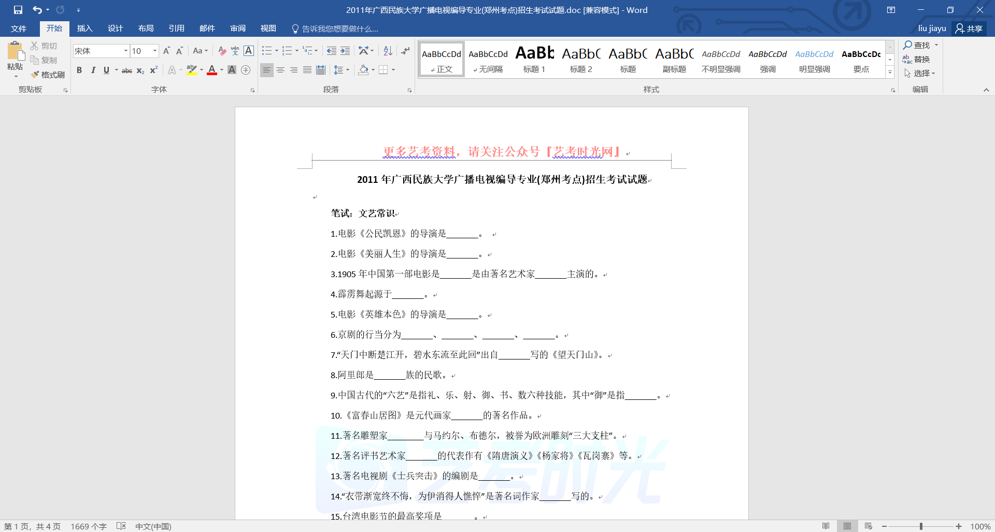Click the Increase Indent icon

pyautogui.click(x=345, y=51)
